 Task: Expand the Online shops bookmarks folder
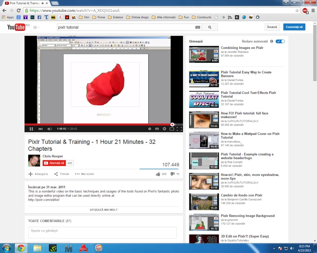click(x=137, y=17)
